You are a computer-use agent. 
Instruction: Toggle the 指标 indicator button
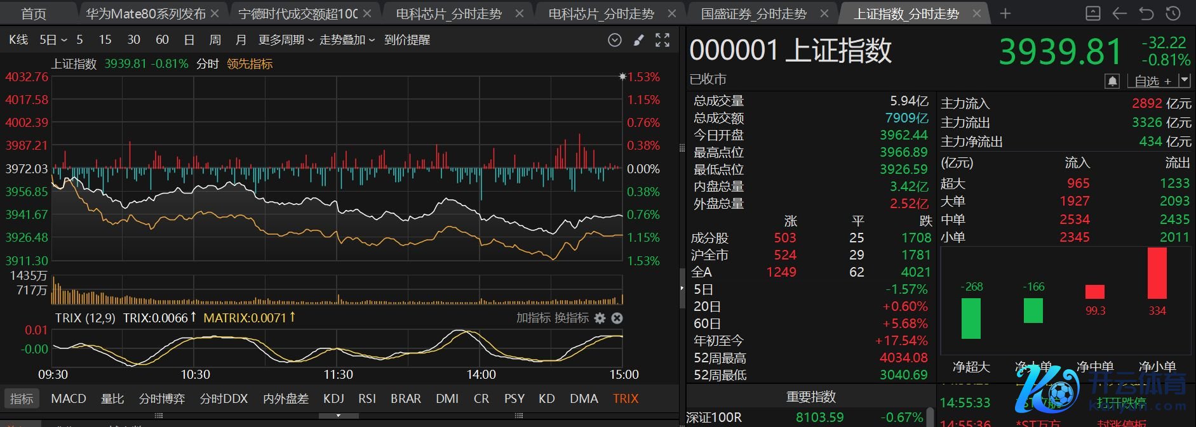(x=22, y=398)
